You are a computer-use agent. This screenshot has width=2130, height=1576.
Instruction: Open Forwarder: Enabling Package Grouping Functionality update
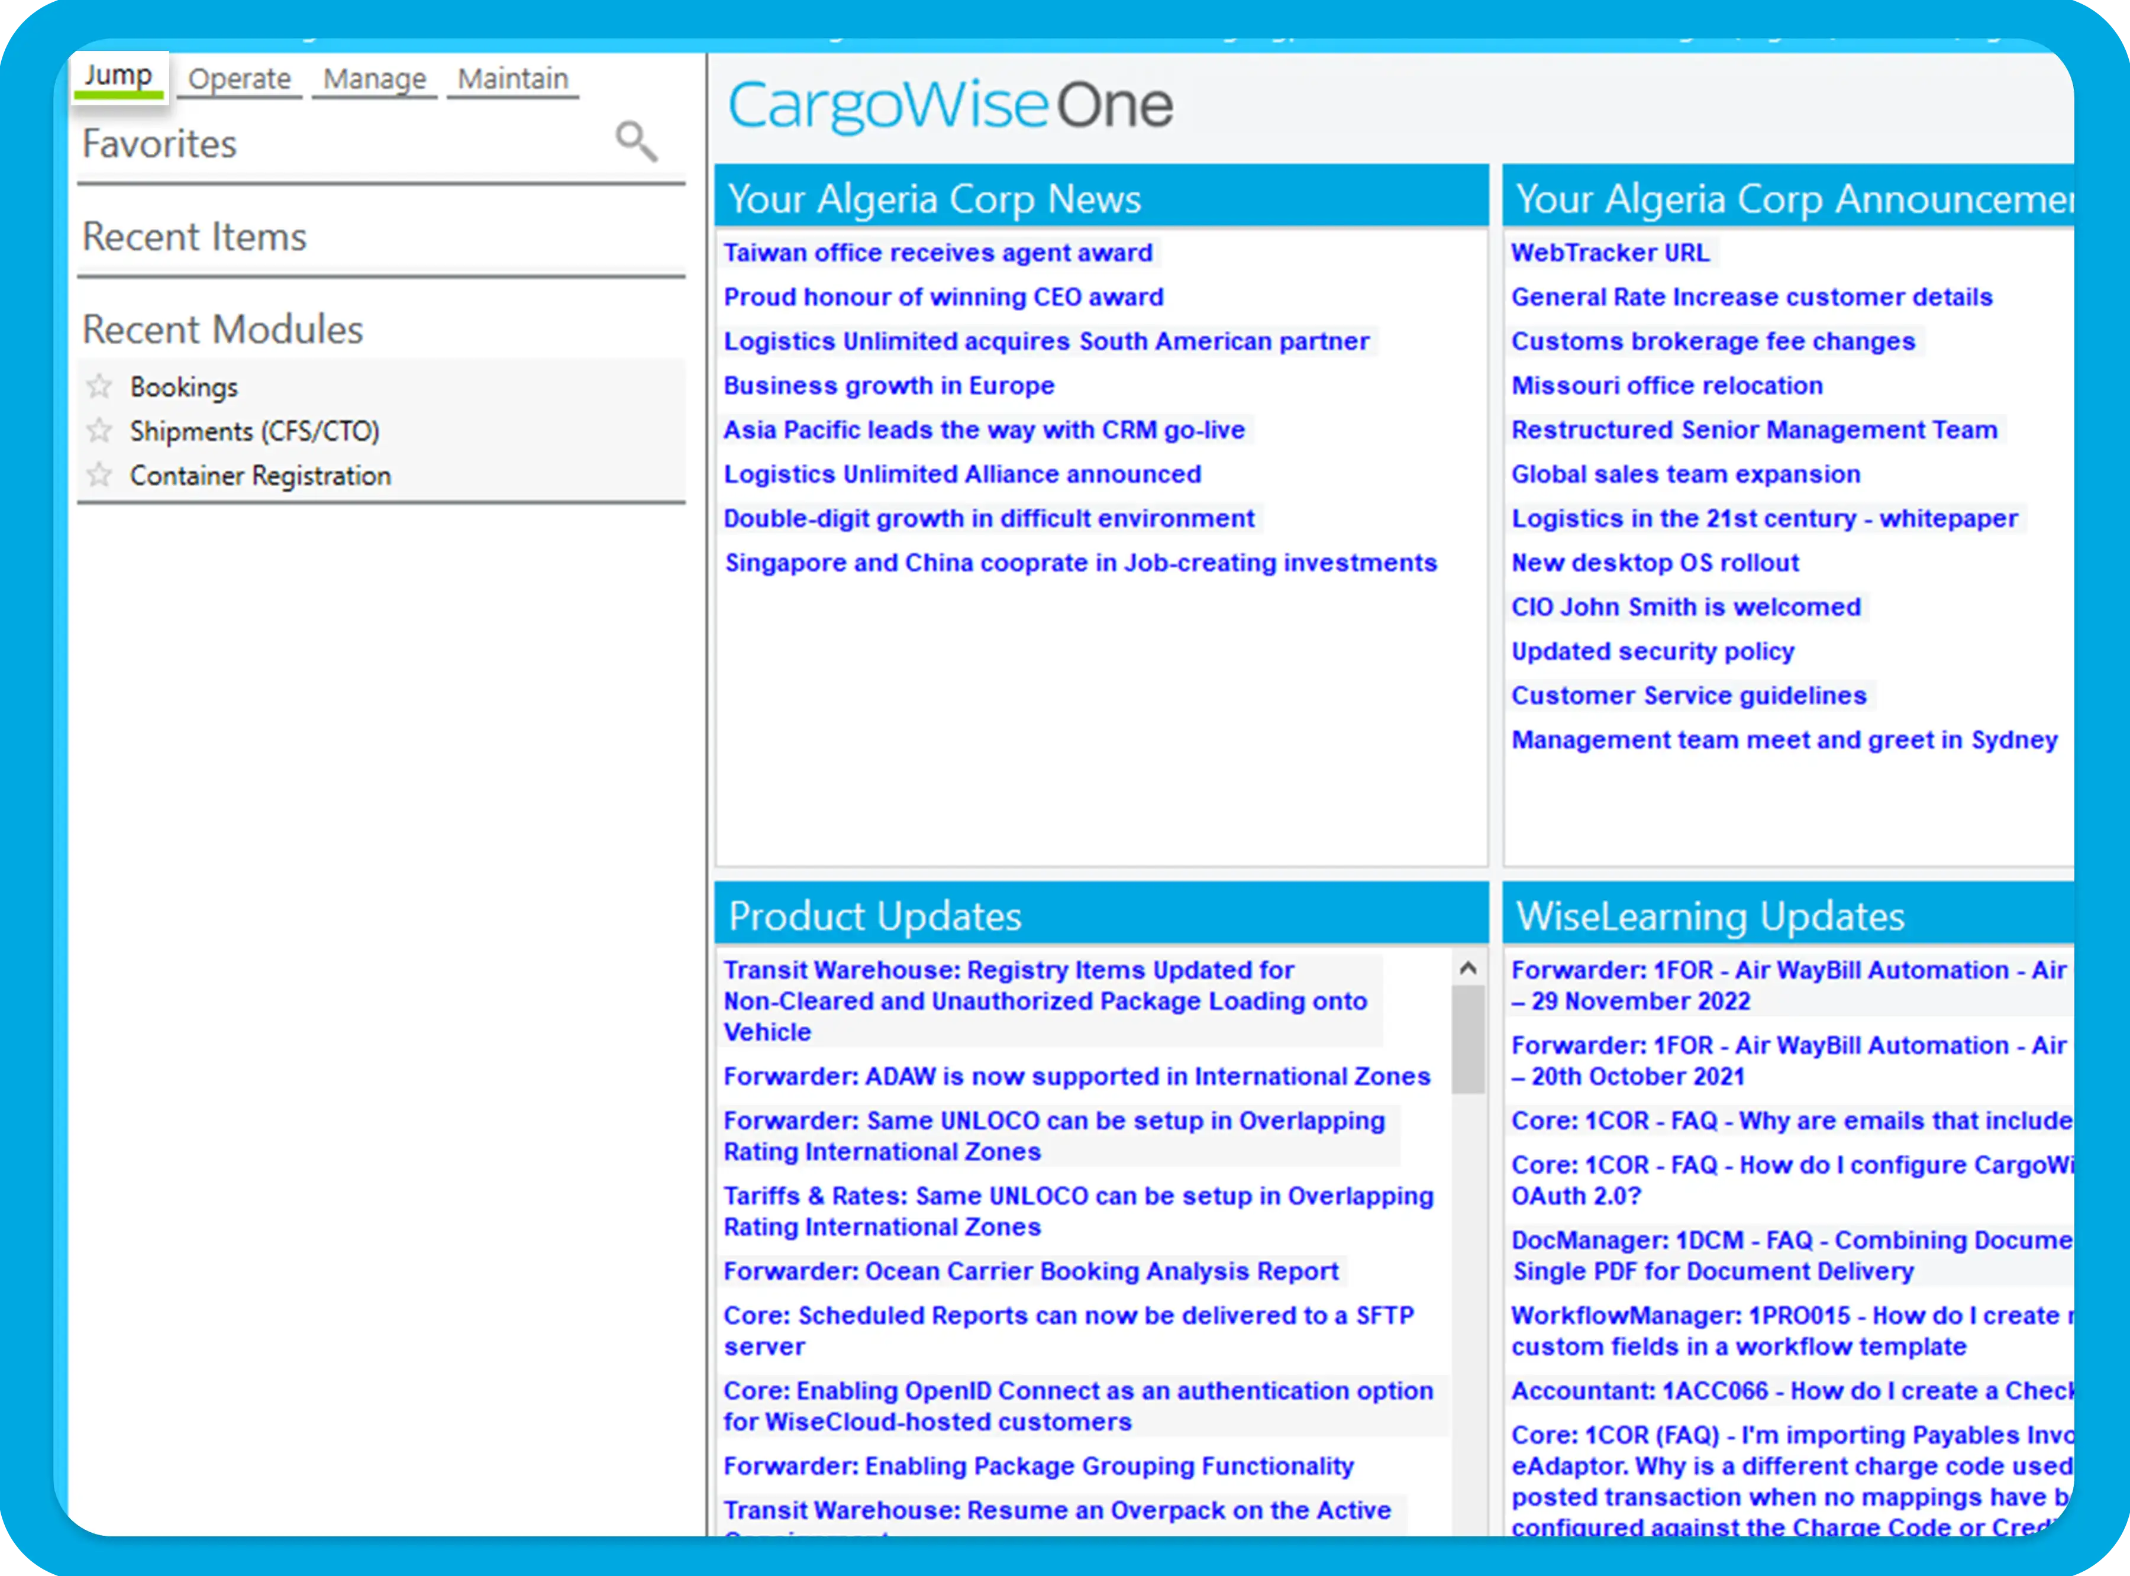(x=1038, y=1465)
